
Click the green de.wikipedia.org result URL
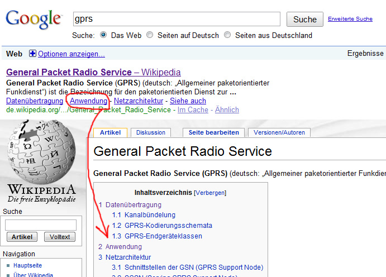(x=88, y=109)
